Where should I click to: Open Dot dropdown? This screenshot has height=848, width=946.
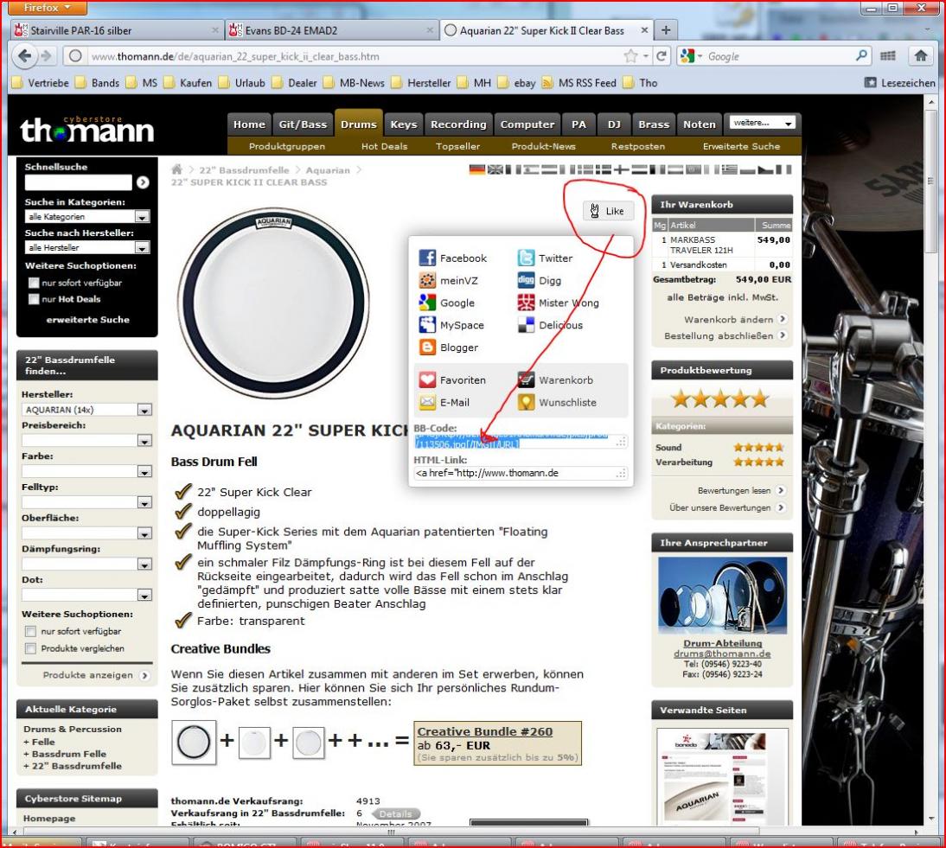click(86, 595)
